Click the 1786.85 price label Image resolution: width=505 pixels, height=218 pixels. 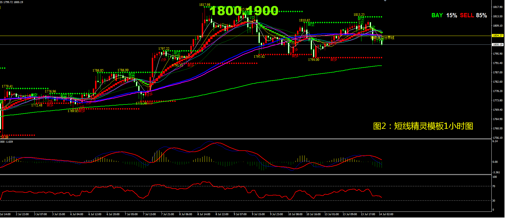click(98, 70)
